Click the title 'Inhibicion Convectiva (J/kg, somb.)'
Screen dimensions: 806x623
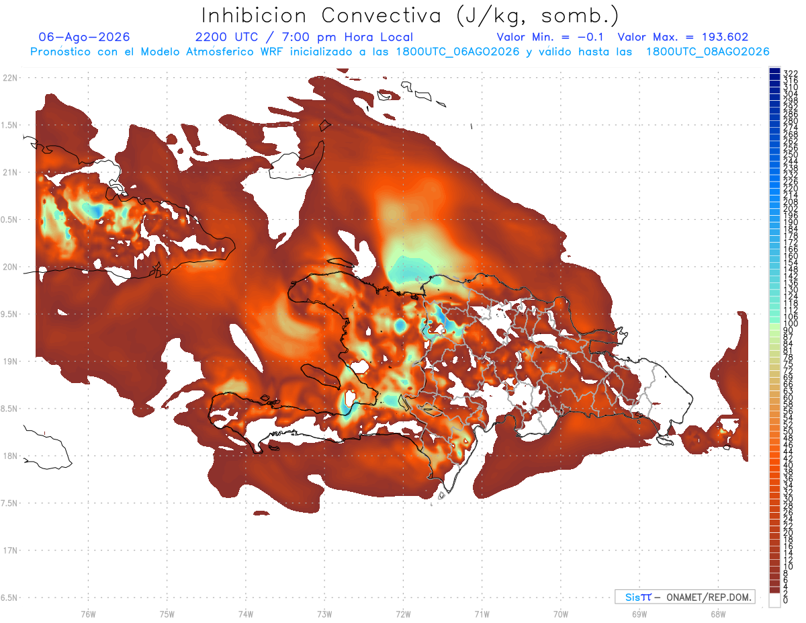tap(410, 15)
